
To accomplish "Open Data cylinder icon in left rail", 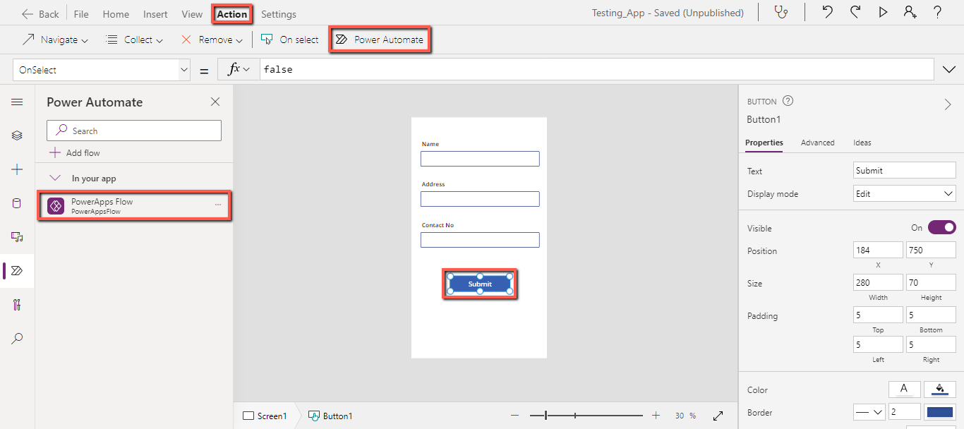I will [x=17, y=203].
